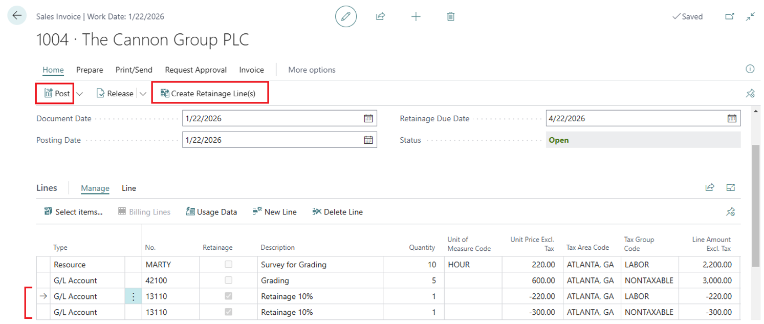
Task: Open the Print/Send menu
Action: coord(134,70)
